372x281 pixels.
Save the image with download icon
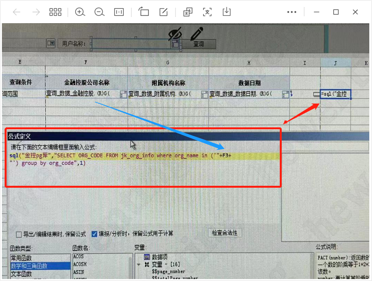227,12
